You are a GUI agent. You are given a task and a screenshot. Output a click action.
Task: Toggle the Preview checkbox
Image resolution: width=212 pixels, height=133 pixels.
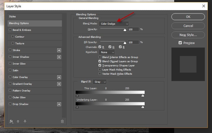[180, 43]
